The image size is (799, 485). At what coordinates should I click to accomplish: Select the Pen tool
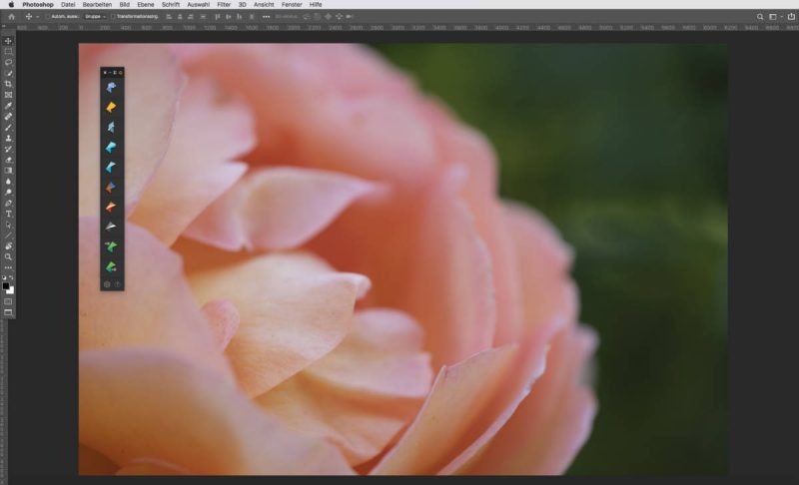(8, 203)
